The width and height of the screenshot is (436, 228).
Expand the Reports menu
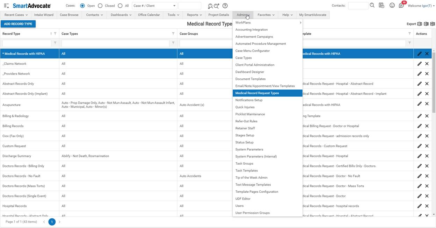point(194,15)
